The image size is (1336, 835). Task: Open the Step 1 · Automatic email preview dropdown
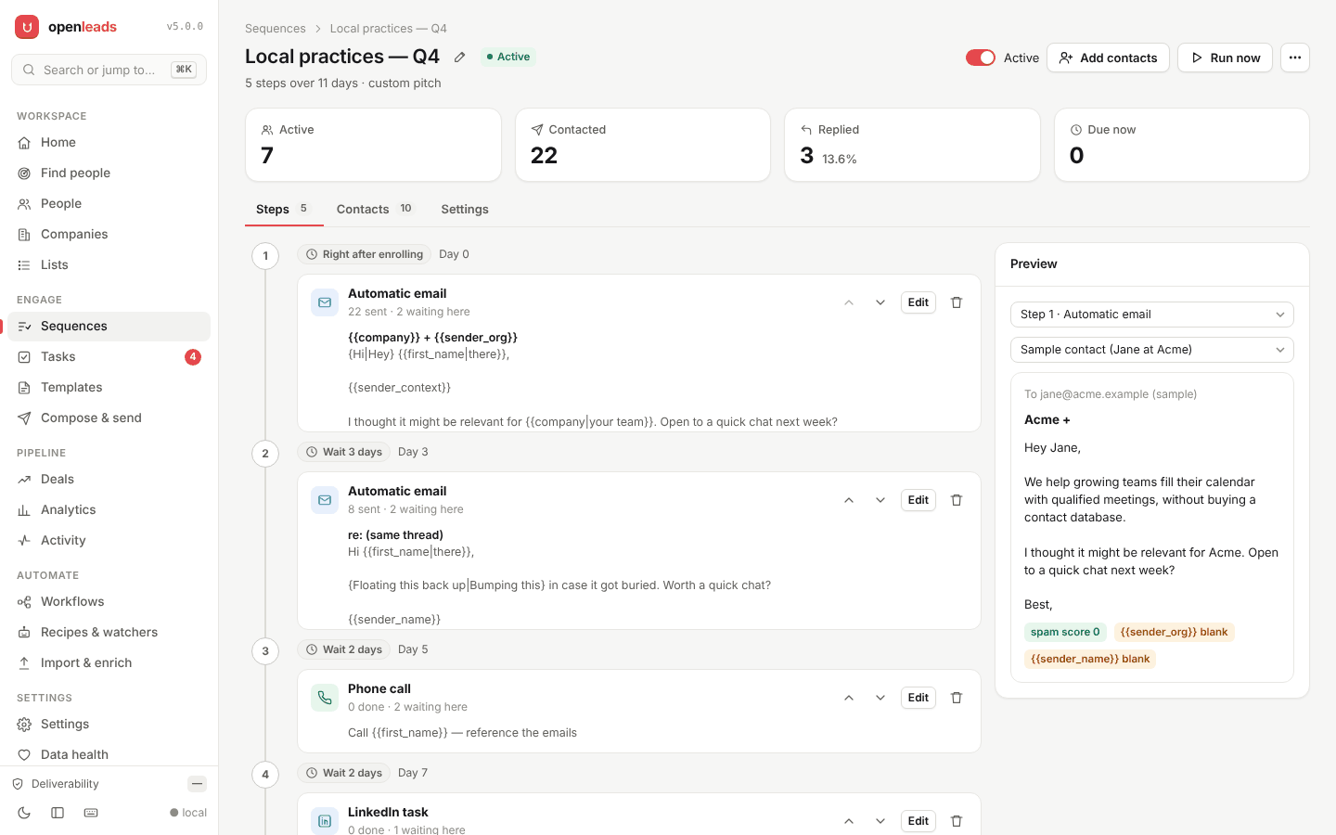click(x=1152, y=315)
